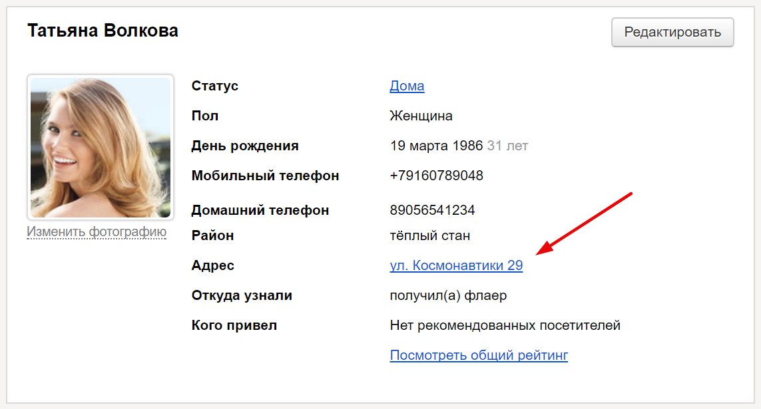The width and height of the screenshot is (761, 409).
Task: Click the Нет рекомендованных посетителей text
Action: click(x=505, y=325)
